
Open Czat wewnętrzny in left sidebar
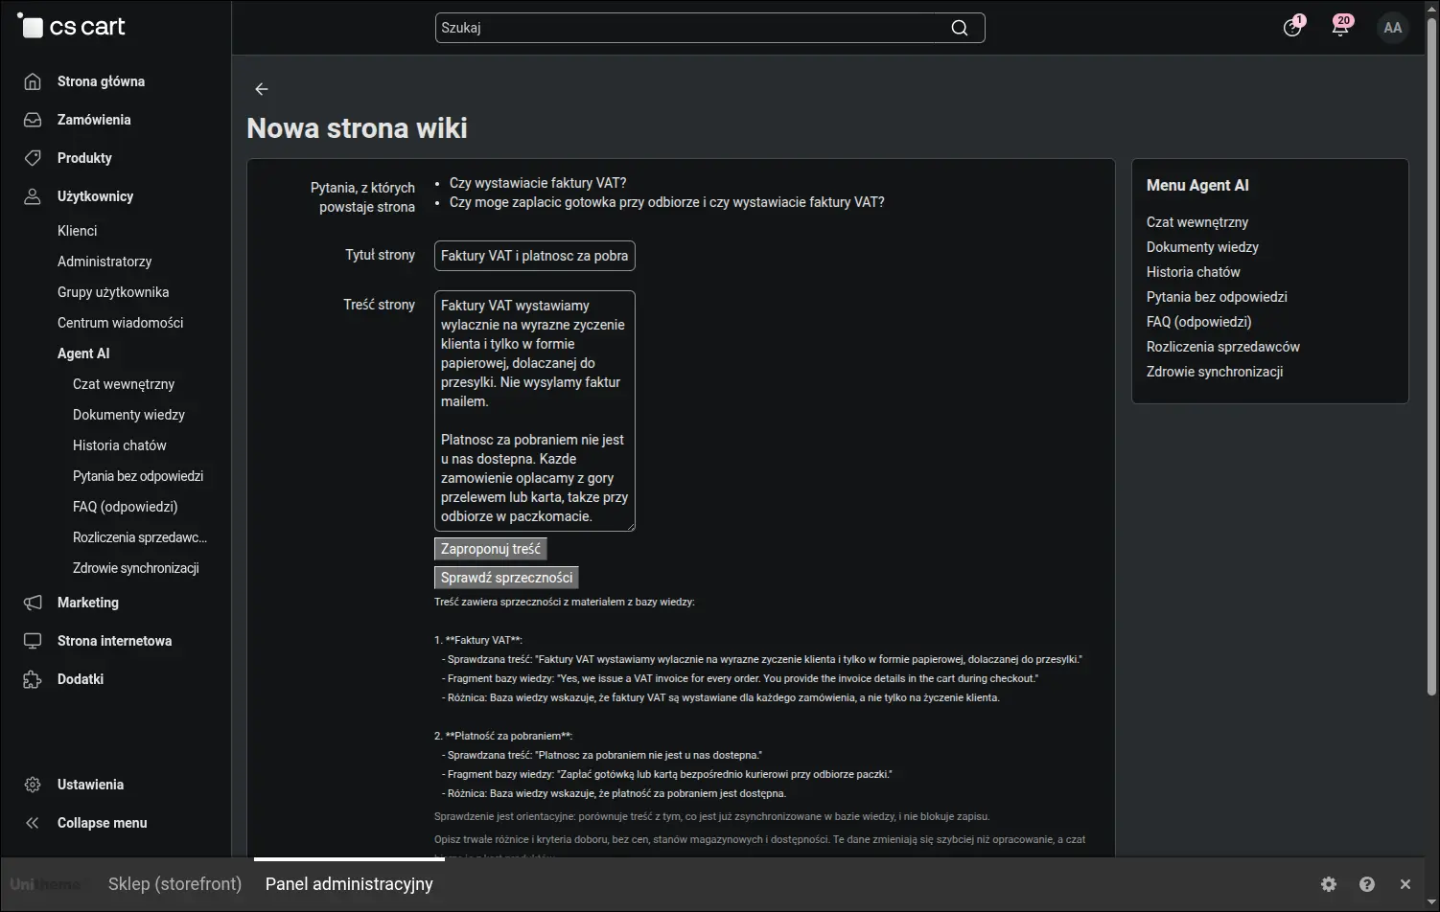click(124, 384)
